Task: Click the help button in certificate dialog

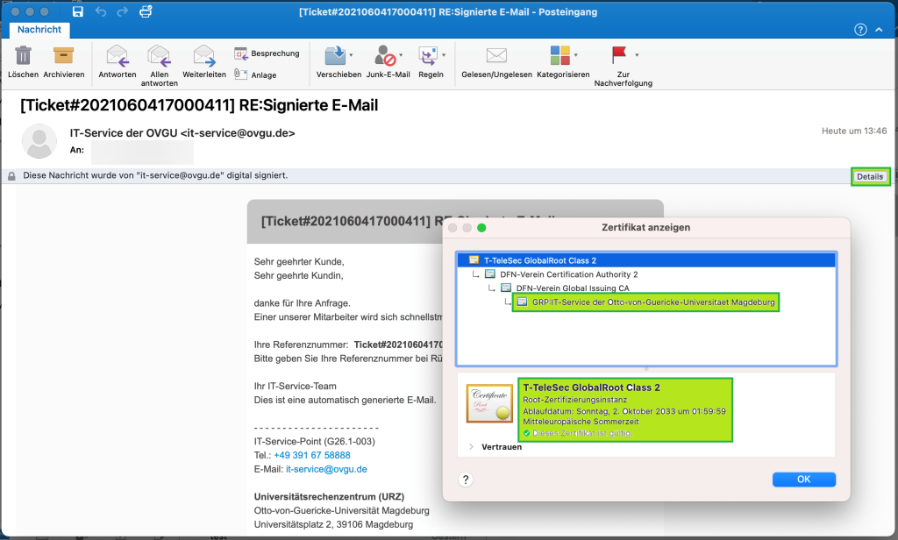Action: pos(466,480)
